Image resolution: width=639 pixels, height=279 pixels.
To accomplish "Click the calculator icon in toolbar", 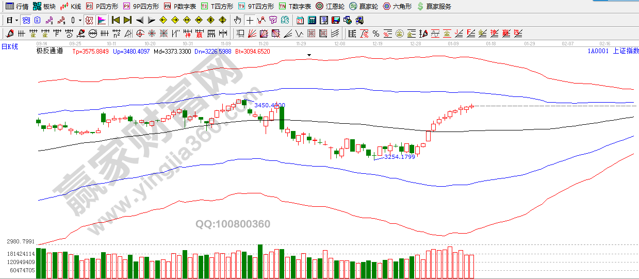I will pos(312,20).
